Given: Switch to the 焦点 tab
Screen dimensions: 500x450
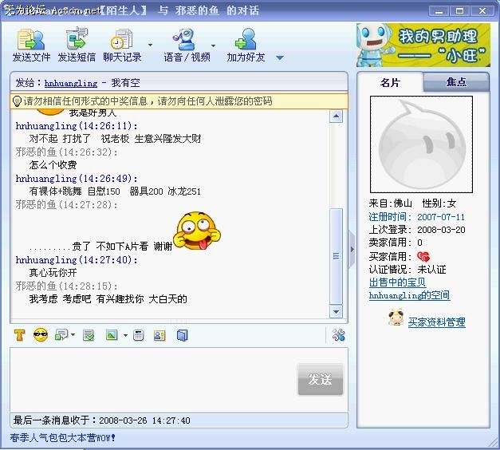Looking at the screenshot, I should 456,82.
